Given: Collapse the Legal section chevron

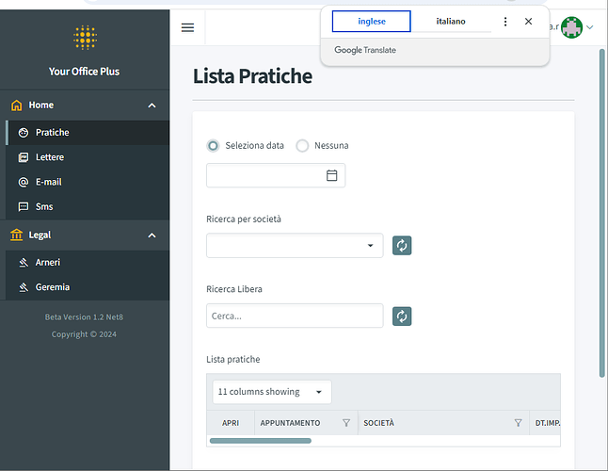Looking at the screenshot, I should coord(152,235).
